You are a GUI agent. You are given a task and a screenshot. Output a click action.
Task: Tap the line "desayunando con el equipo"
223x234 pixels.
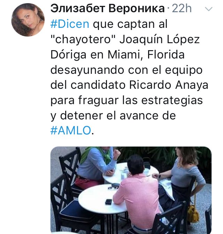click(x=126, y=70)
